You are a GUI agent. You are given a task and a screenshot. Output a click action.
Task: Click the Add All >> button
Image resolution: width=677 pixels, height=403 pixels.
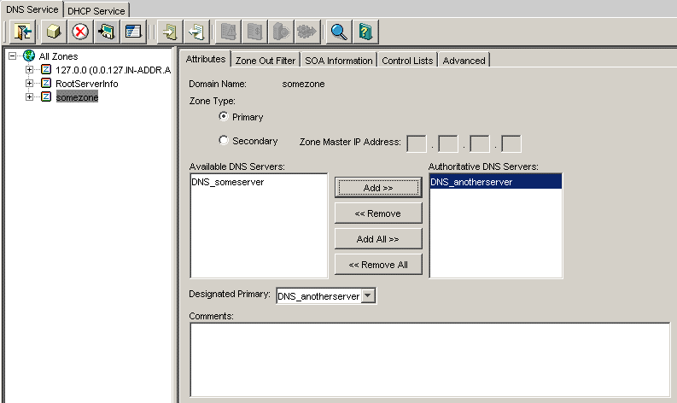[x=378, y=239]
